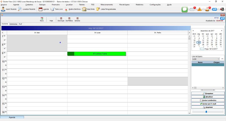Go to previous month in calendar
This screenshot has height=121, width=226.
(x=193, y=30)
